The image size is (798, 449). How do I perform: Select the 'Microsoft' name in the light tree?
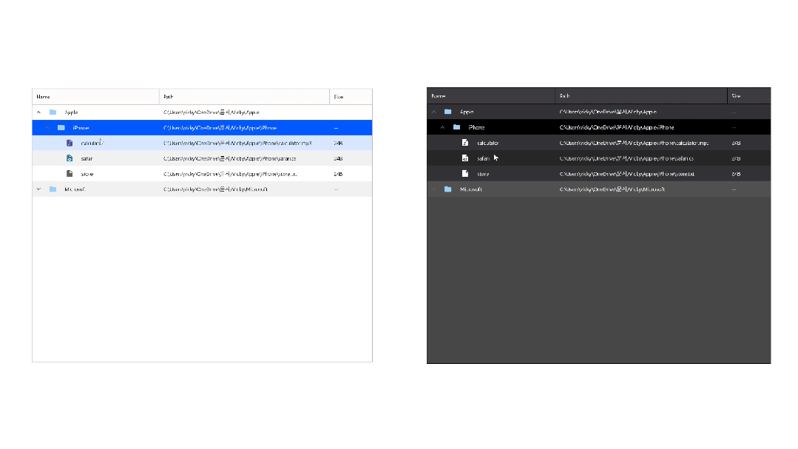75,189
